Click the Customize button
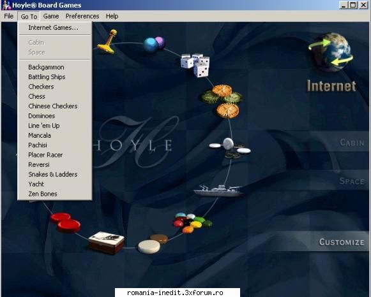This screenshot has width=371, height=297. tap(342, 242)
